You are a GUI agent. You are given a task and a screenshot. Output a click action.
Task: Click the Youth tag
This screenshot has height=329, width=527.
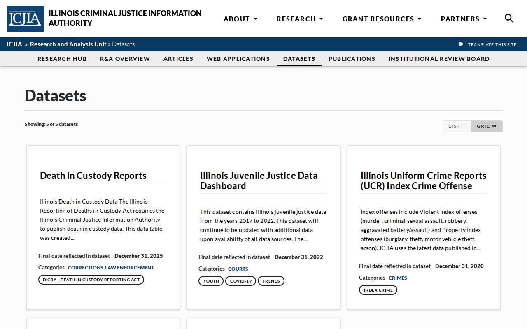click(211, 281)
